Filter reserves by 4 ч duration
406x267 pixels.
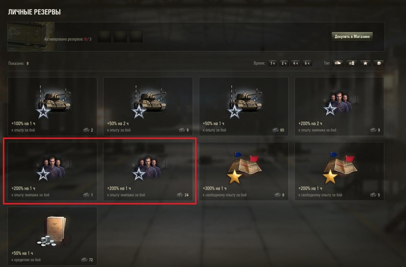(296, 63)
